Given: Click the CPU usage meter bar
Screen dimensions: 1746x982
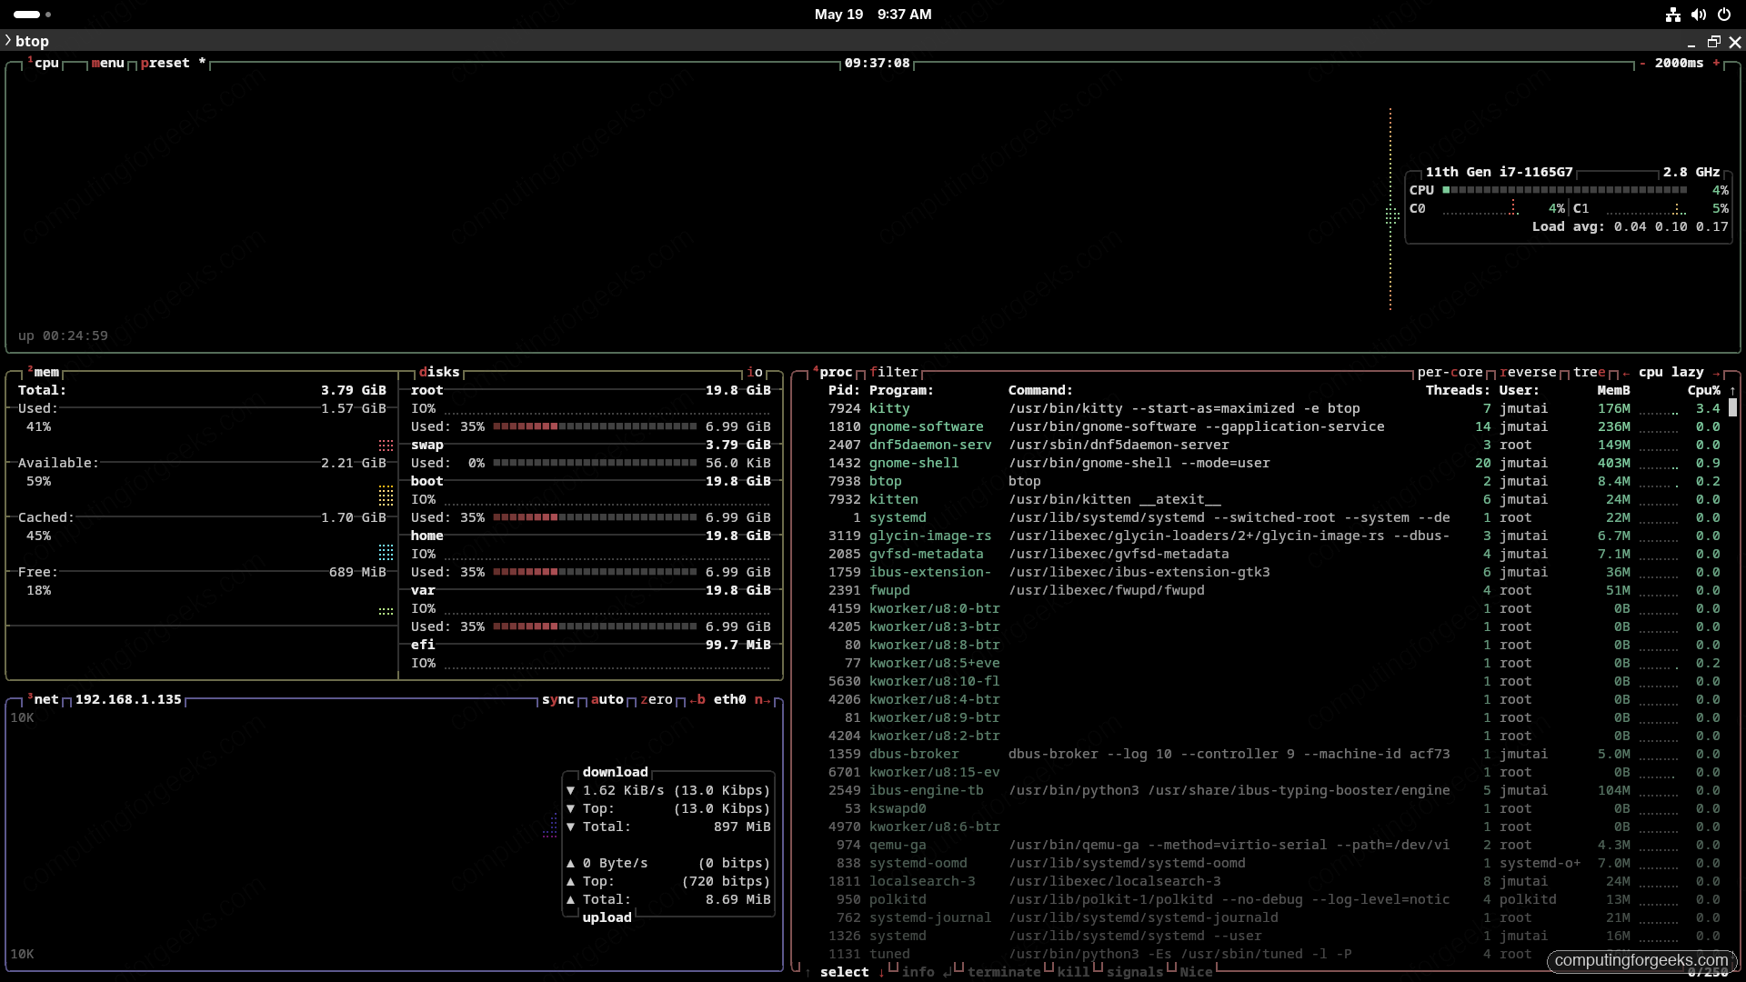Looking at the screenshot, I should [1564, 190].
